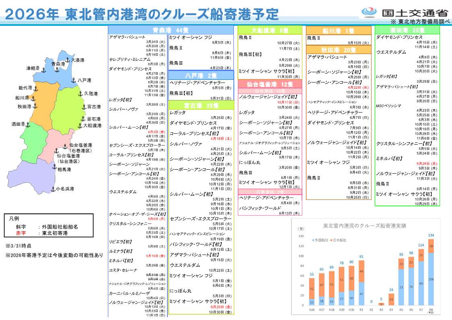Open the 秋田港 20隻 section header
452x320 pixels.
tap(338, 50)
